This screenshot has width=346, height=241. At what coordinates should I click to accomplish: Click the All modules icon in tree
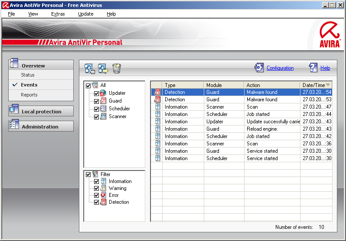point(95,85)
